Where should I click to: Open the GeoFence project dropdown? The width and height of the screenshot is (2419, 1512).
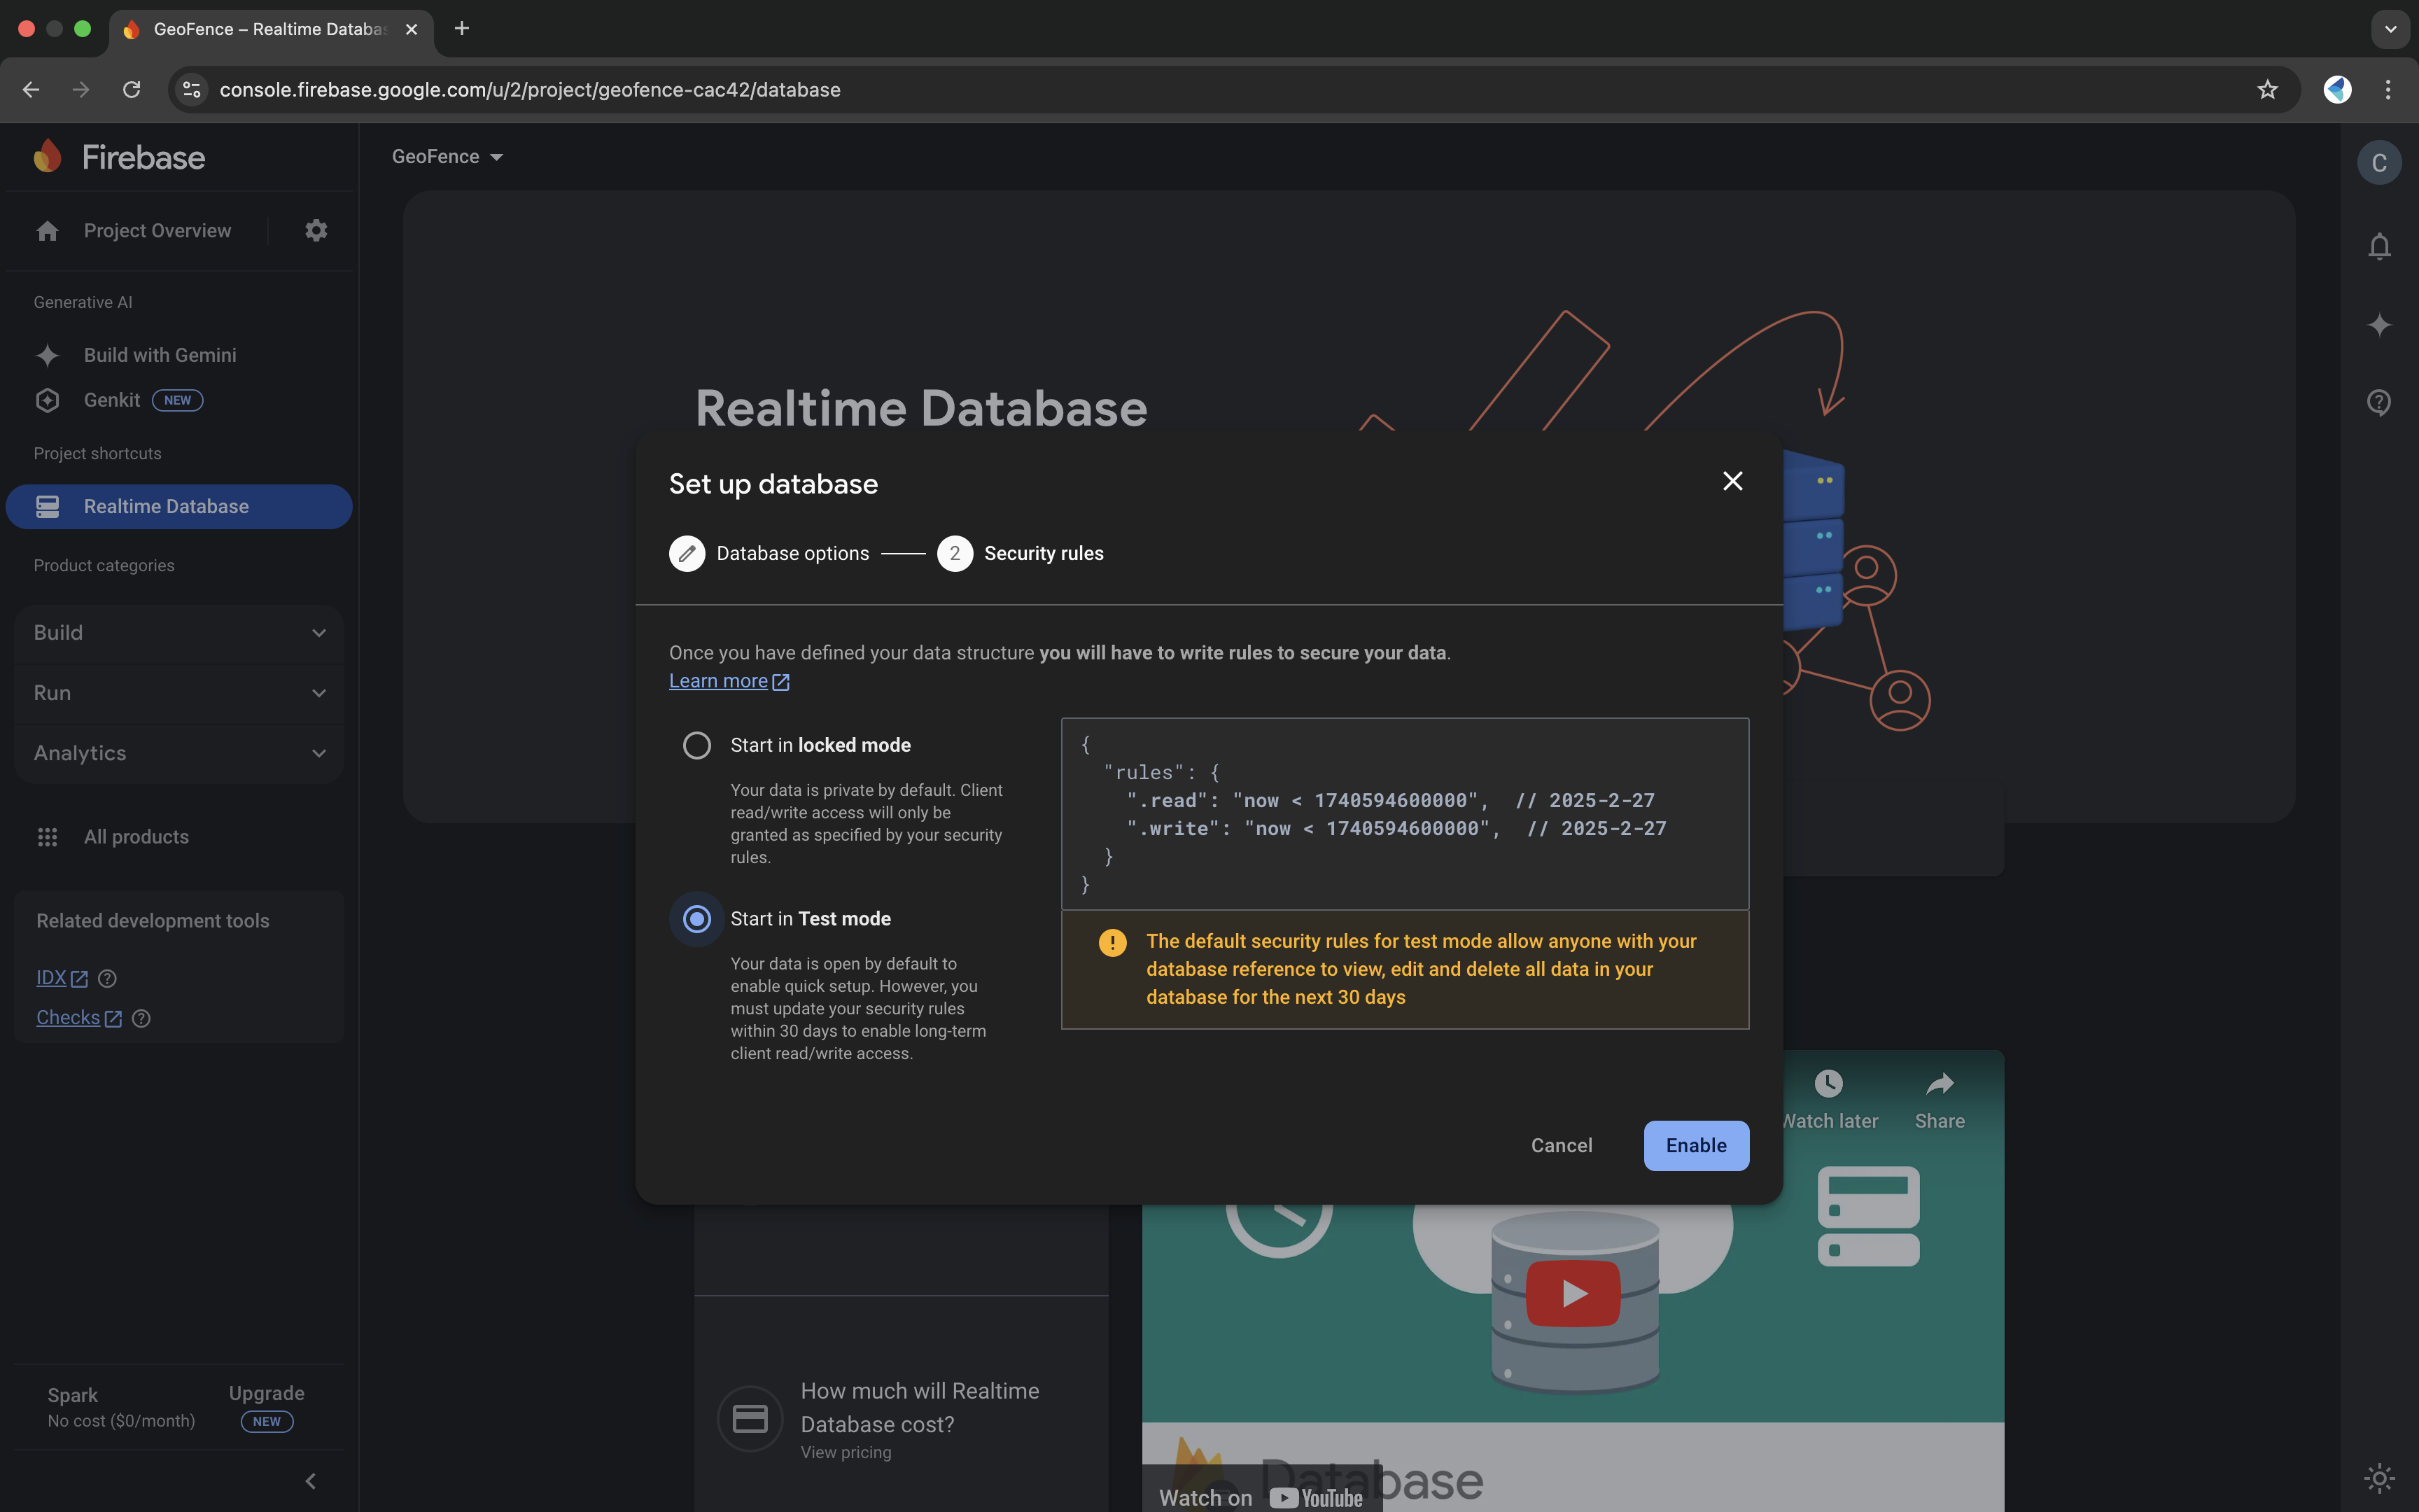448,157
